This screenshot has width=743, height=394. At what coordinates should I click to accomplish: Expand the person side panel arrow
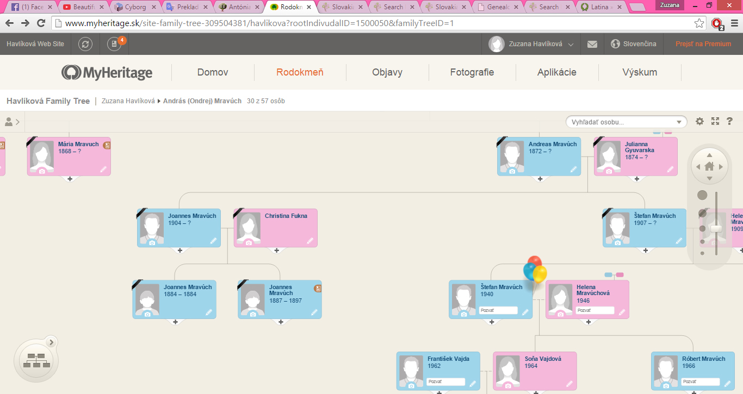[x=12, y=122]
